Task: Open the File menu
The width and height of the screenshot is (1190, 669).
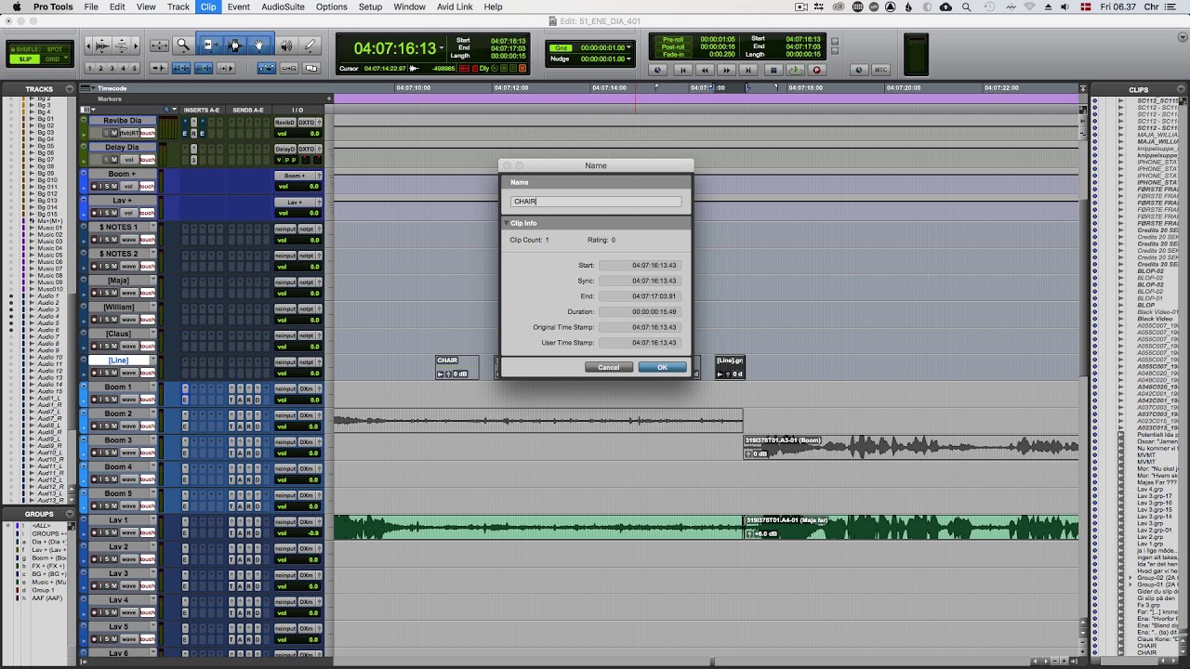Action: click(91, 7)
